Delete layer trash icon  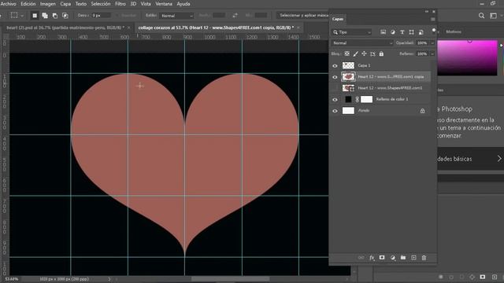tap(424, 258)
